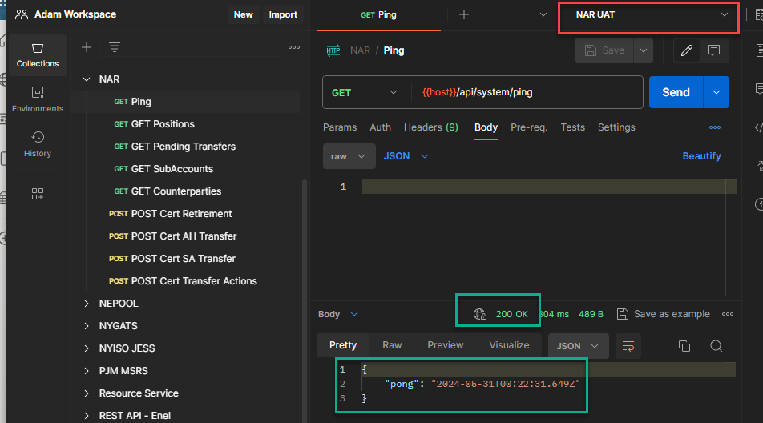
Task: Switch to the Params tab
Action: point(340,127)
